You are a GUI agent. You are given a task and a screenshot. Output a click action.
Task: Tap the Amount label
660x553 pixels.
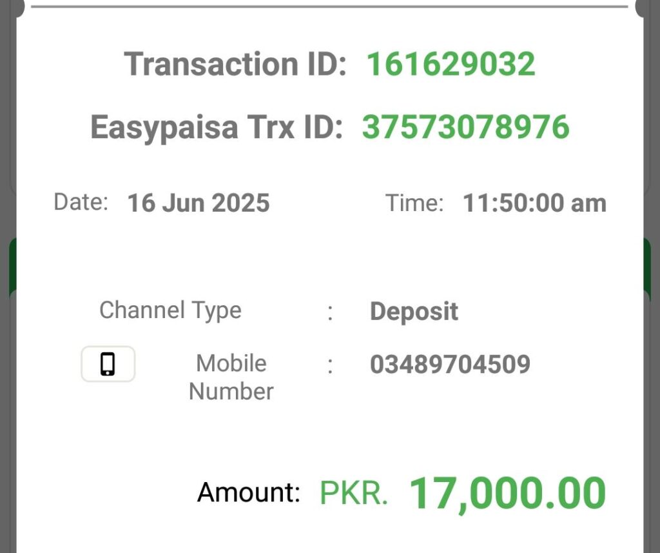point(249,492)
